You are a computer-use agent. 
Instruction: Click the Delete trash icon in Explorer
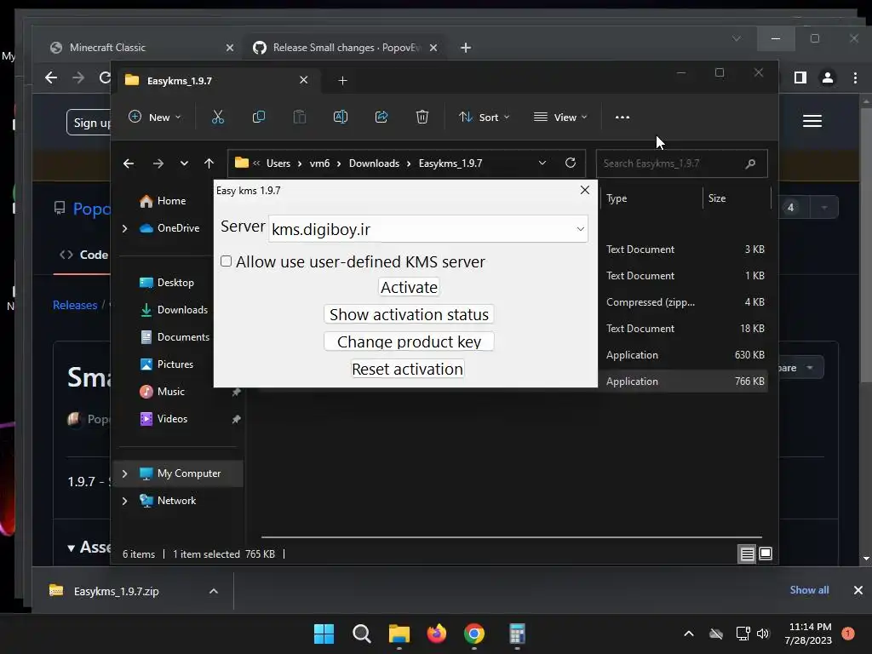pyautogui.click(x=422, y=117)
